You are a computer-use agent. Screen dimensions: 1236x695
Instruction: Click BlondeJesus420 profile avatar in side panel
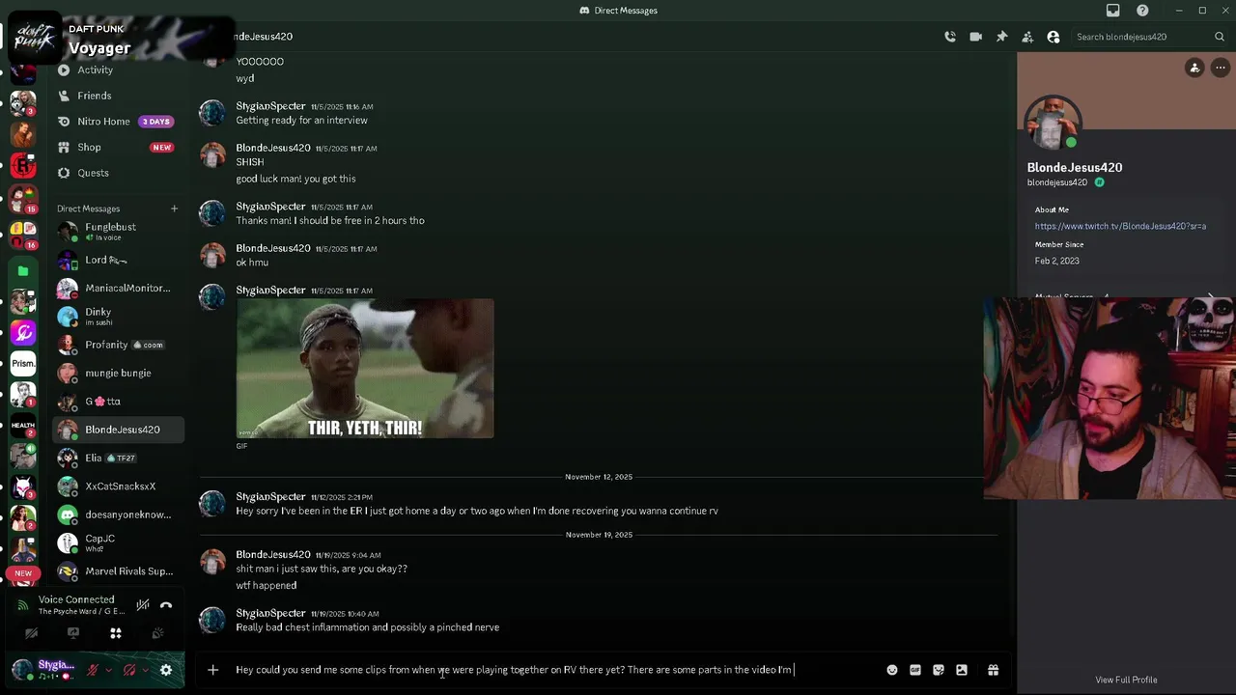(1053, 124)
